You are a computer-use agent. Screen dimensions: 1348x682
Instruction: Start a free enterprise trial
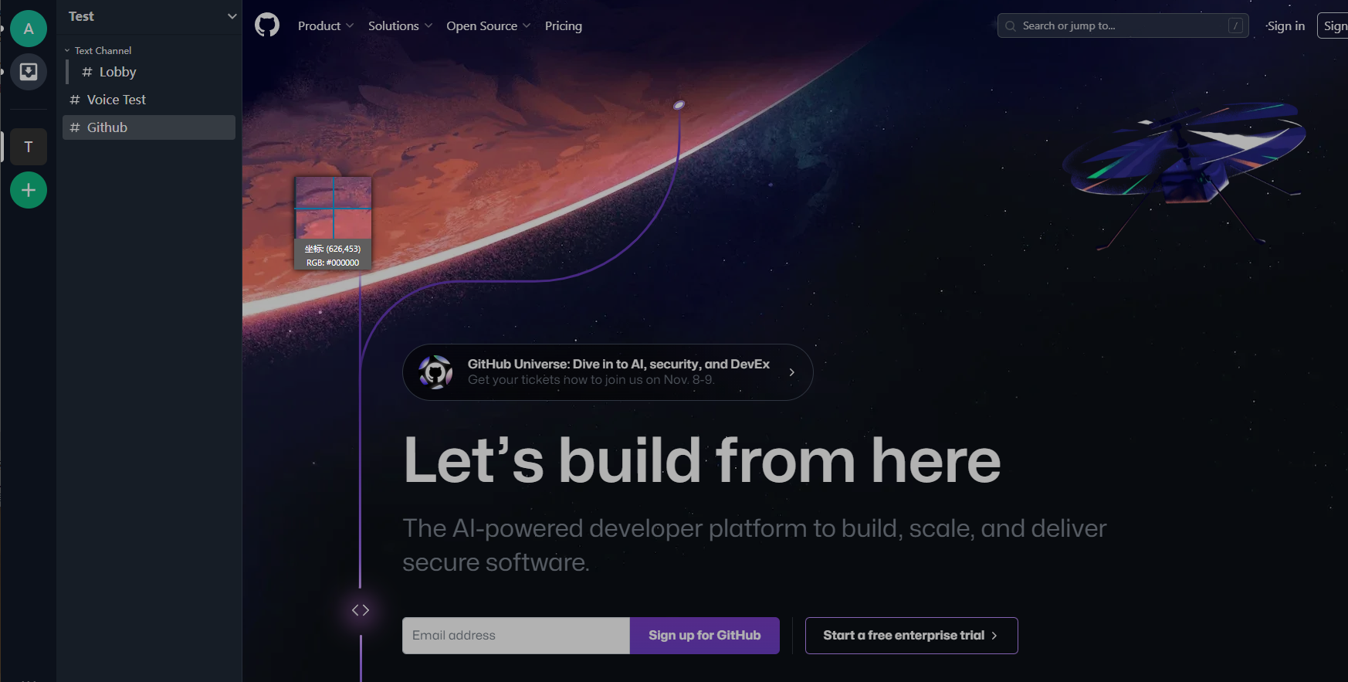click(x=912, y=636)
